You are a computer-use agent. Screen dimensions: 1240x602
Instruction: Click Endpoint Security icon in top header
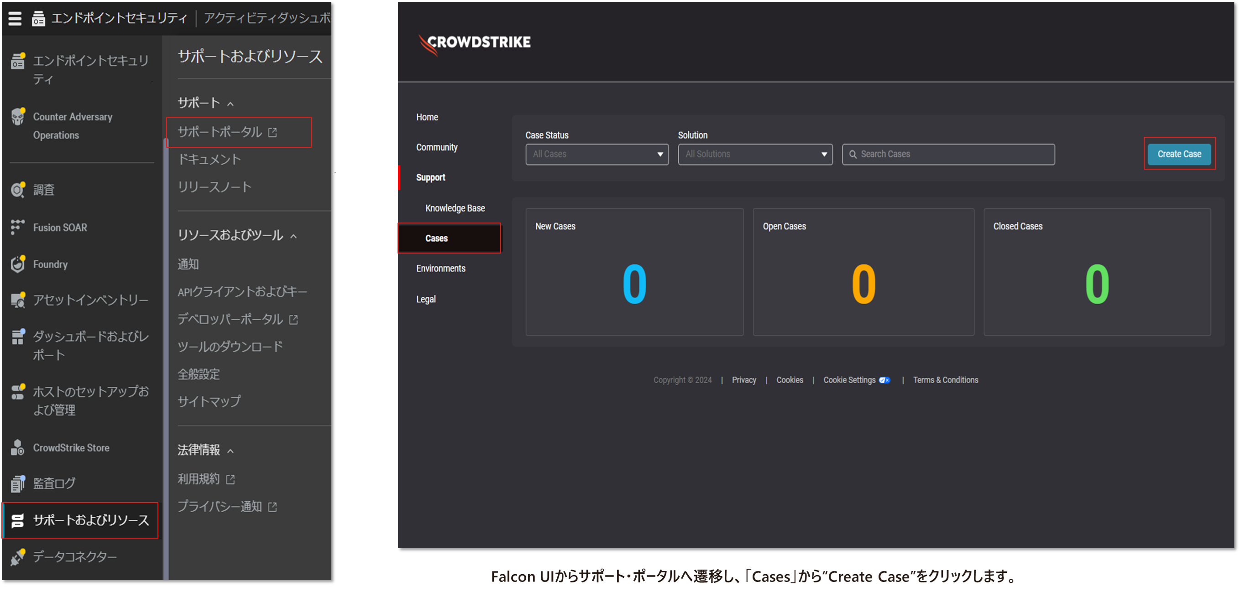point(38,19)
